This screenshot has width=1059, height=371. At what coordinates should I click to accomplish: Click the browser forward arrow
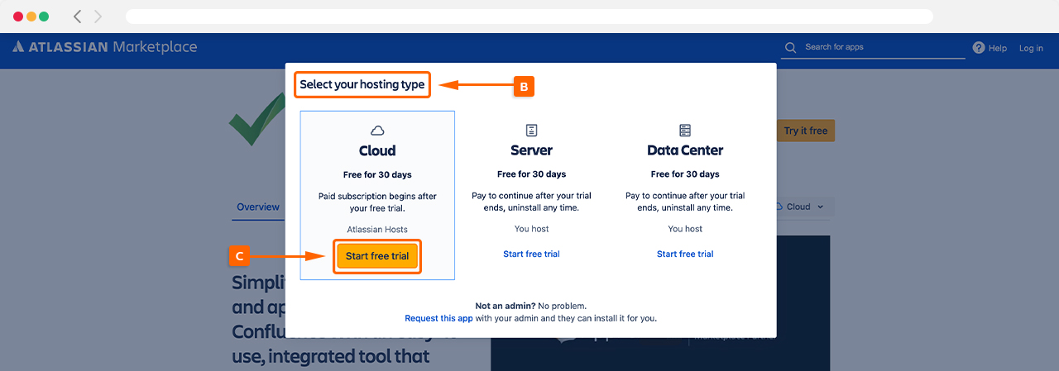[x=98, y=17]
